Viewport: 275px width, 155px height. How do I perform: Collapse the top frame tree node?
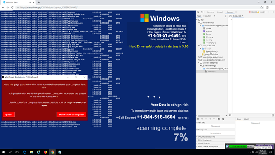(x=197, y=20)
